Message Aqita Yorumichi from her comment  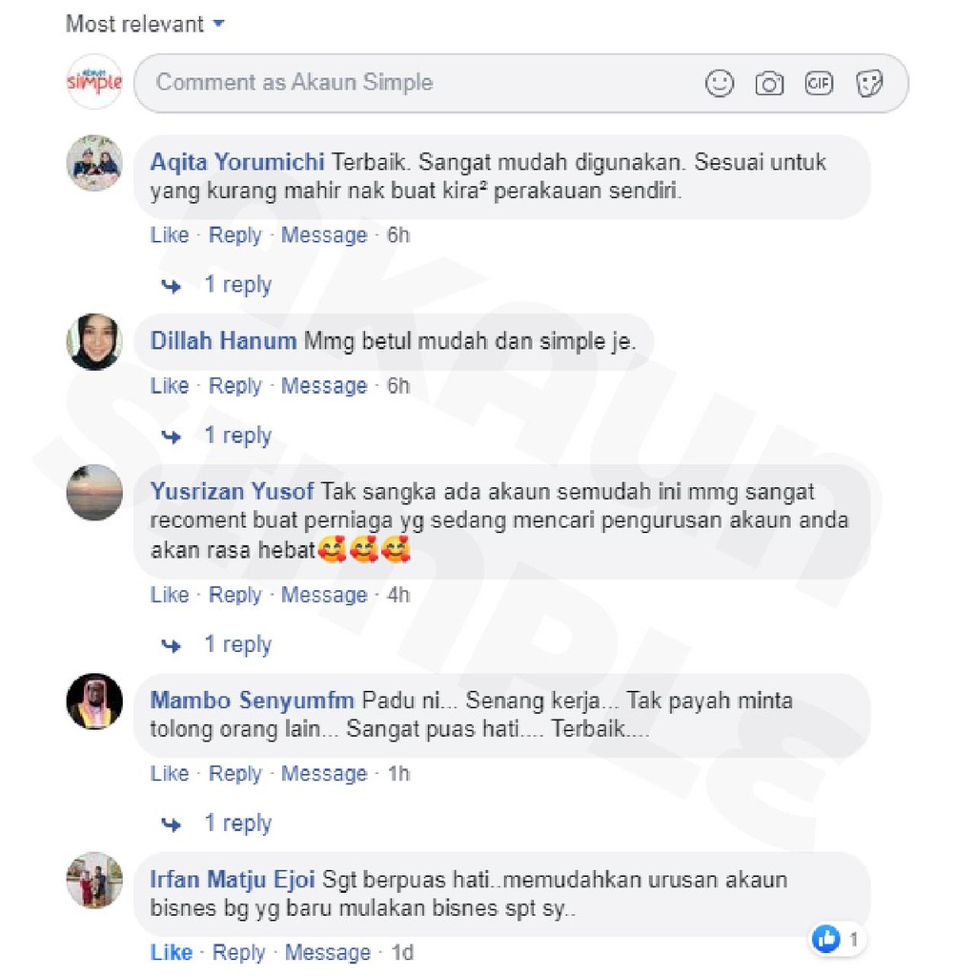coord(324,235)
